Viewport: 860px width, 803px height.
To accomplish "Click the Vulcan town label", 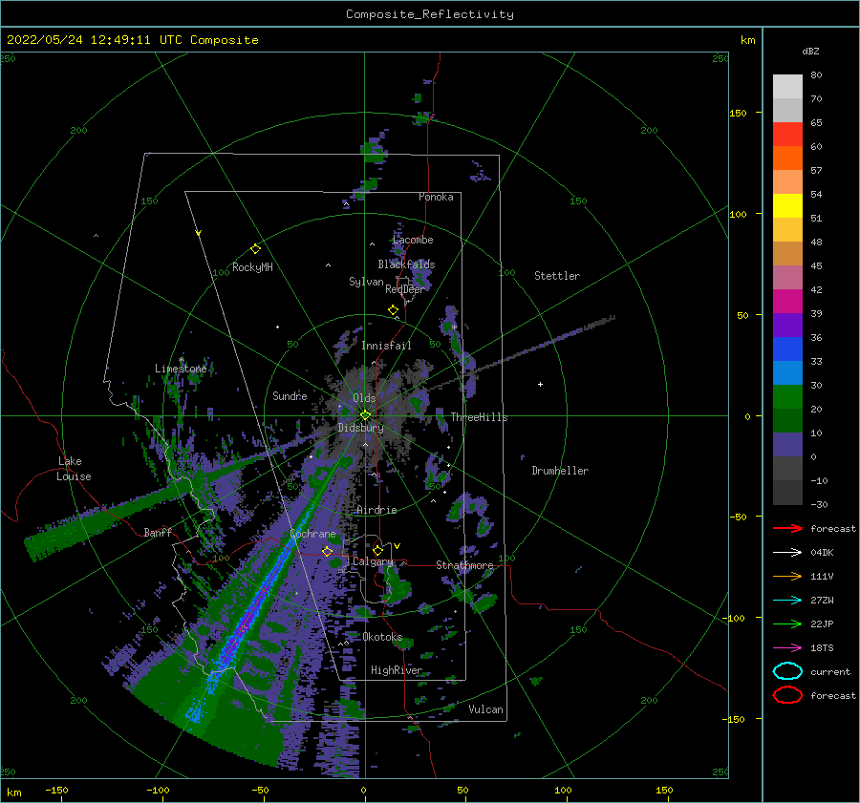I will click(x=485, y=709).
